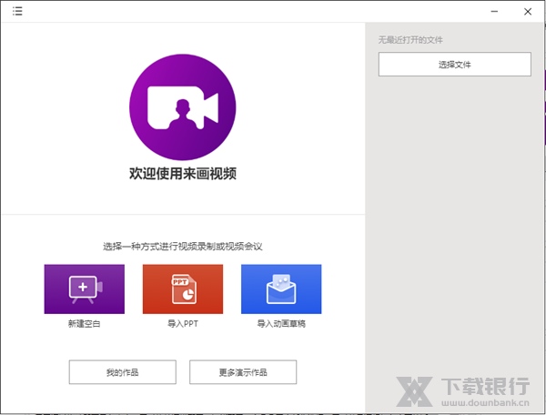Close the 来画视频 window
546x415 pixels.
click(528, 12)
